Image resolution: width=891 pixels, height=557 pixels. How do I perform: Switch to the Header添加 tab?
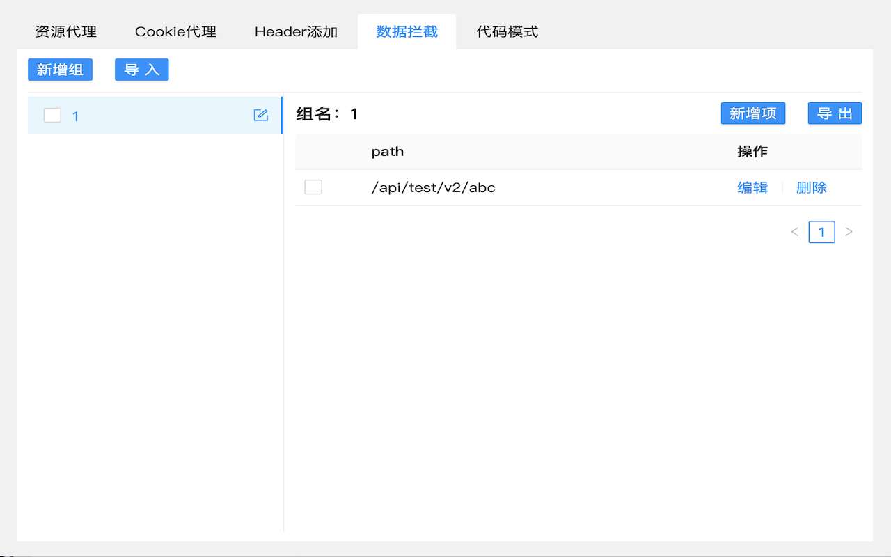pos(296,31)
